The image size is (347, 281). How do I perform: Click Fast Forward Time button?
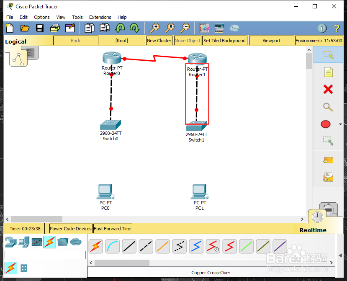(x=113, y=229)
